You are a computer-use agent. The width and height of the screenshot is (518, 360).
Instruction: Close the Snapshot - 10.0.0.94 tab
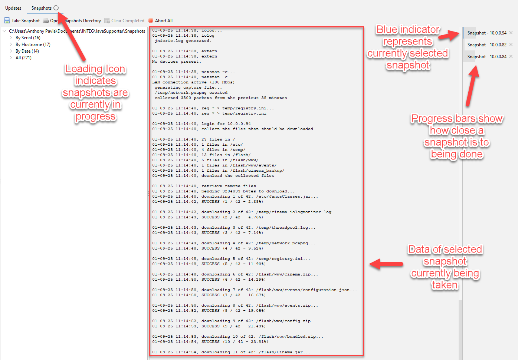pos(511,33)
